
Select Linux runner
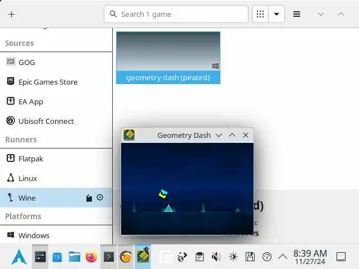tap(56, 178)
